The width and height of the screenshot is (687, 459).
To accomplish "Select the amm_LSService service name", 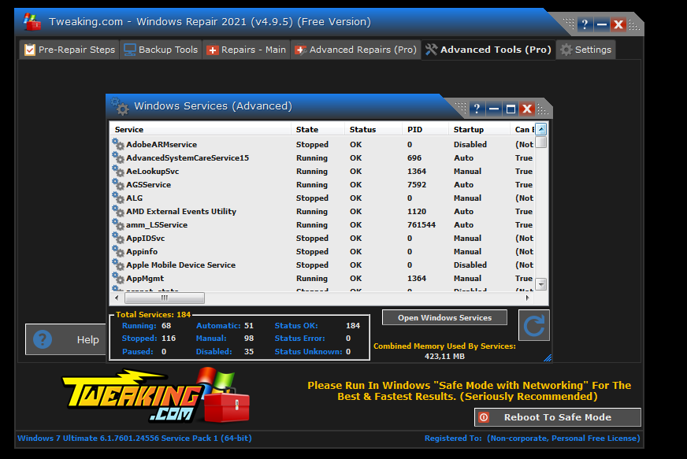I will 157,224.
